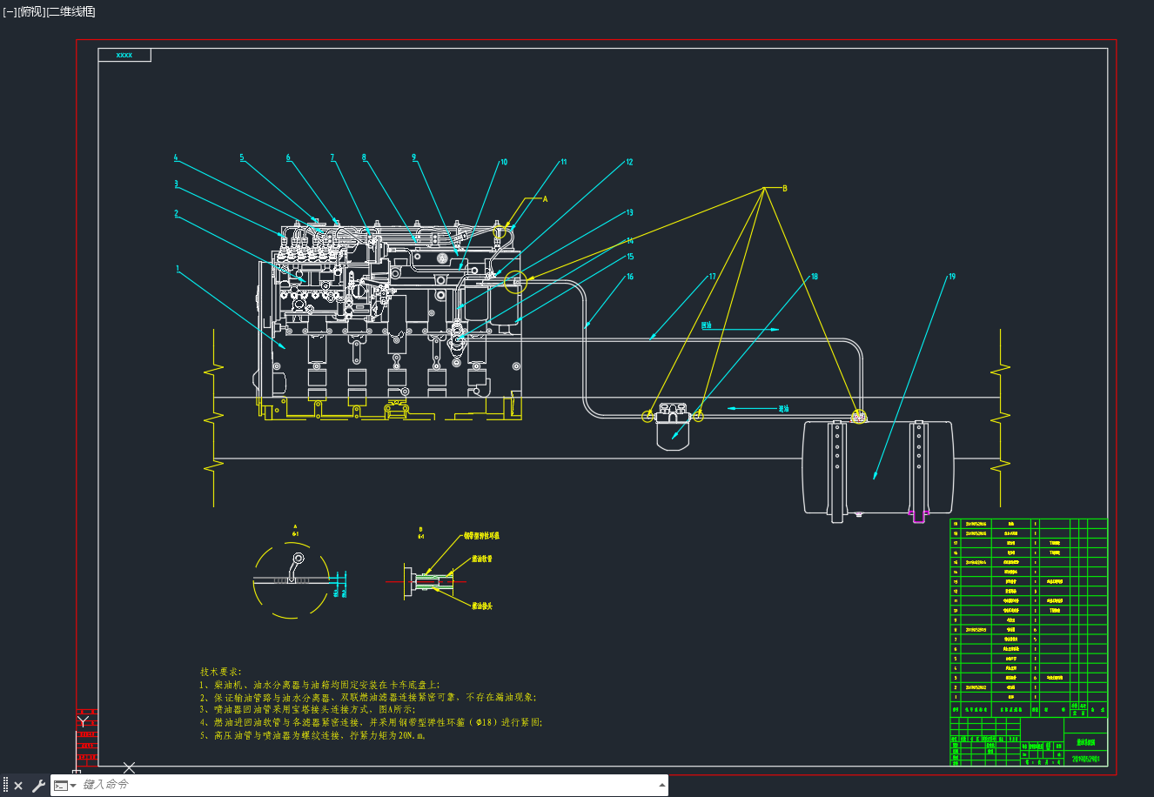Select callout number 9

tap(414, 157)
